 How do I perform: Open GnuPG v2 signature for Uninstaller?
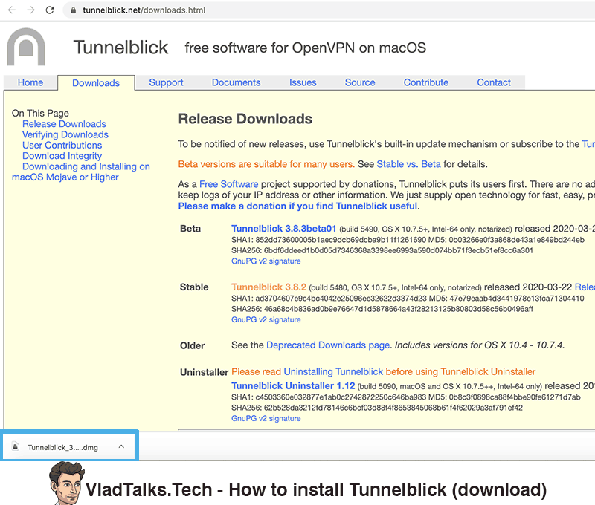[x=266, y=418]
